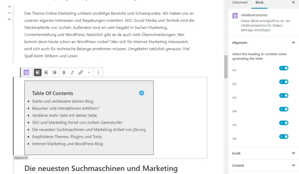Toggle the H4 heading switch
The image size is (299, 174).
(284, 109)
